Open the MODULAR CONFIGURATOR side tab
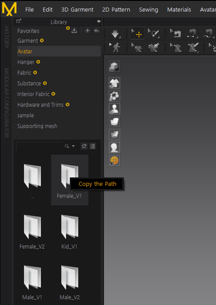216x305 pixels. [6, 103]
